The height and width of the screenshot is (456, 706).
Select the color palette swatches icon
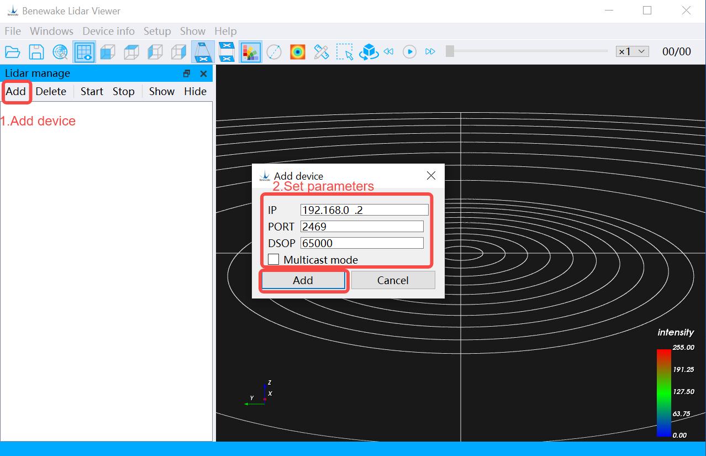250,52
